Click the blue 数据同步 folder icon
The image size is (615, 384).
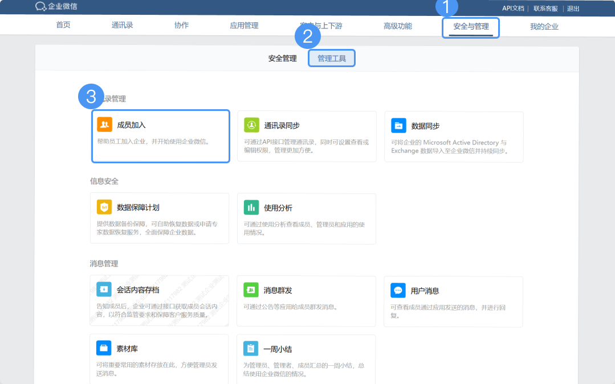[398, 125]
